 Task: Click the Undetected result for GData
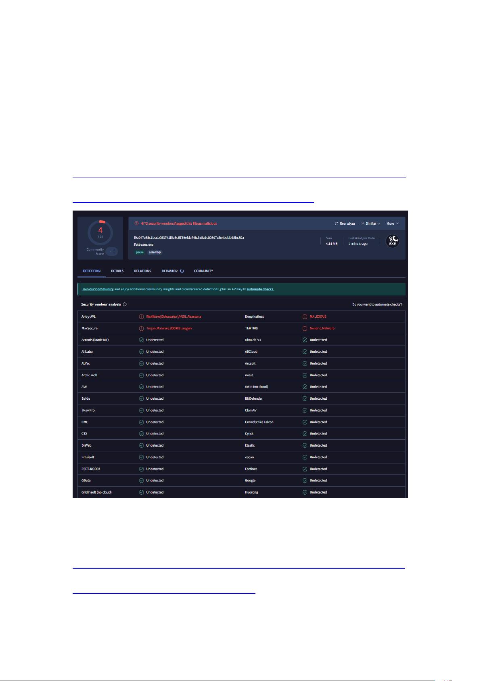tap(155, 481)
